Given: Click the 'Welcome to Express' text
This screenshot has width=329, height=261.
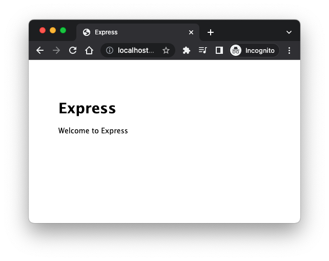Looking at the screenshot, I should click(93, 131).
